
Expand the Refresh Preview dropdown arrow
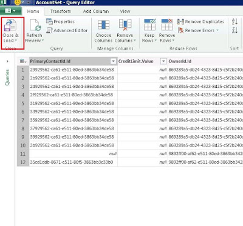pos(43,41)
